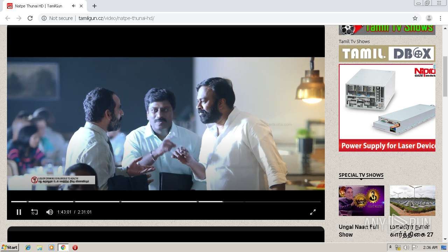Open Ungal Naan Full Show thumbnail

pos(362,201)
